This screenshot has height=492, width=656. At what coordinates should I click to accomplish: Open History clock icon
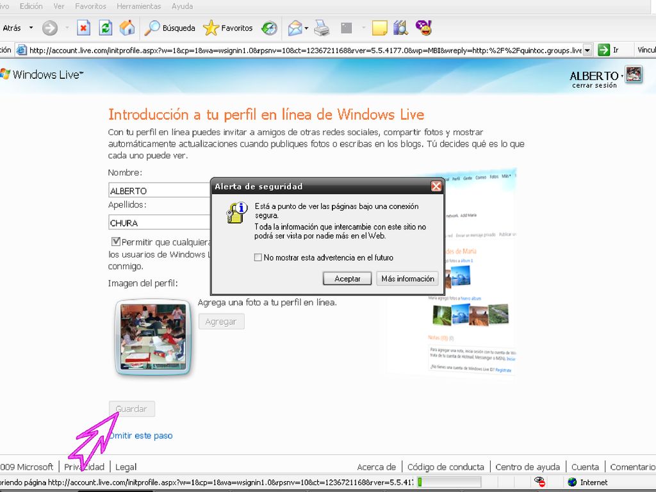[269, 28]
